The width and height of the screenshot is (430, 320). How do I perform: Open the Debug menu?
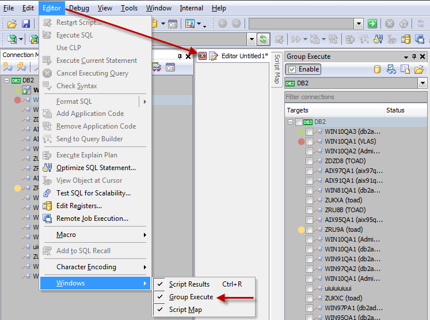tap(79, 8)
